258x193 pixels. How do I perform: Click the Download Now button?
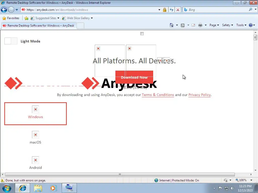(134, 77)
